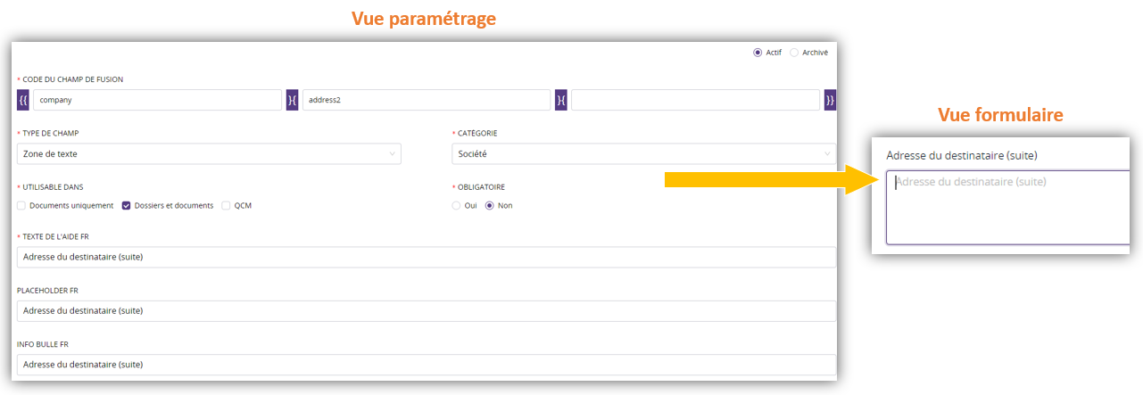Click the Texte de l'aide FR input

point(427,258)
